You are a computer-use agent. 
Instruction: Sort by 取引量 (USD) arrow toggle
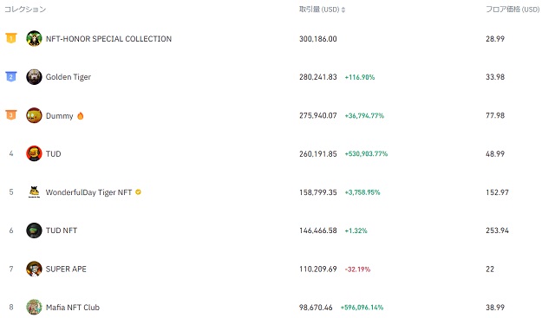tap(343, 10)
